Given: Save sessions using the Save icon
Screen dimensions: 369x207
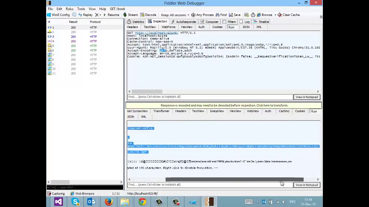Looking at the screenshot, I should 235,15.
